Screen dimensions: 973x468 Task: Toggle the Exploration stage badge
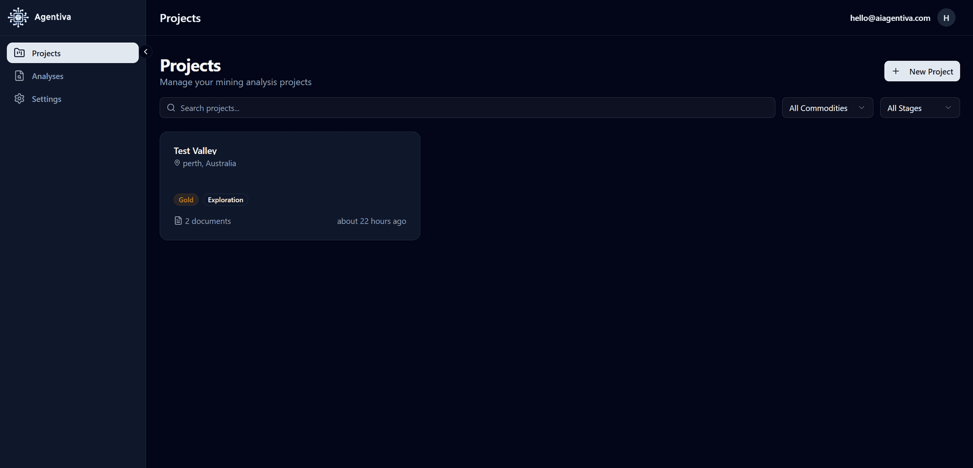pyautogui.click(x=225, y=200)
